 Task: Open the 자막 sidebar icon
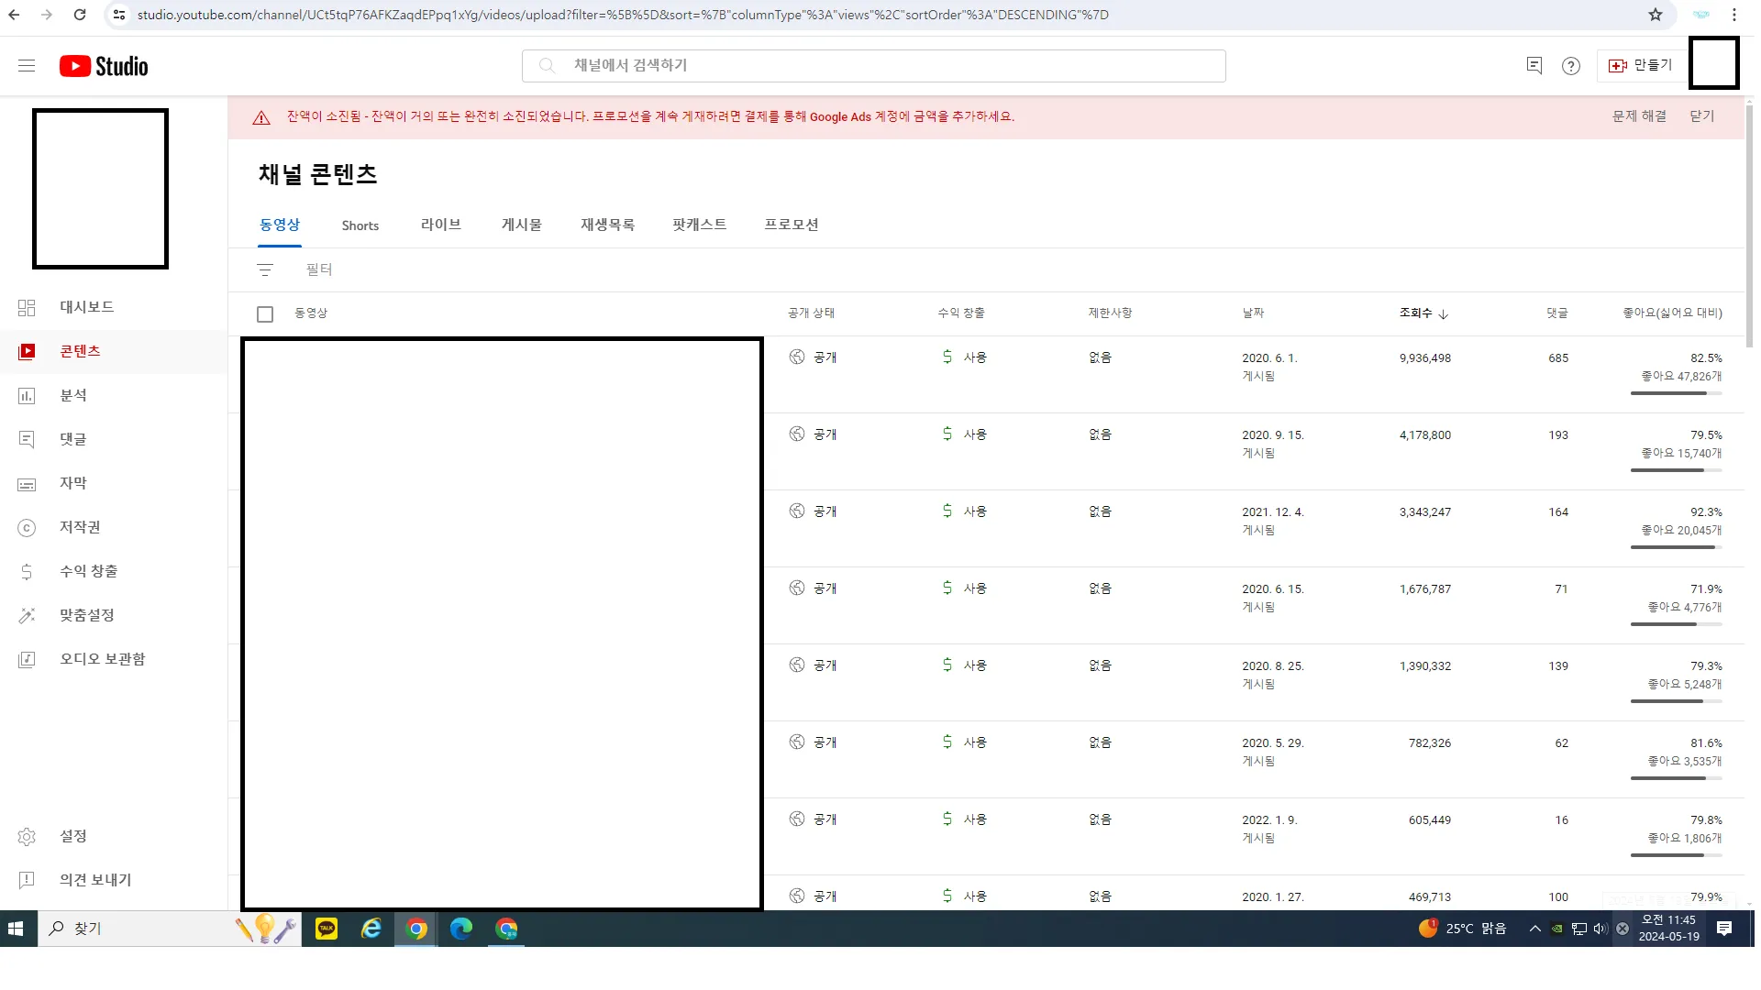point(27,483)
